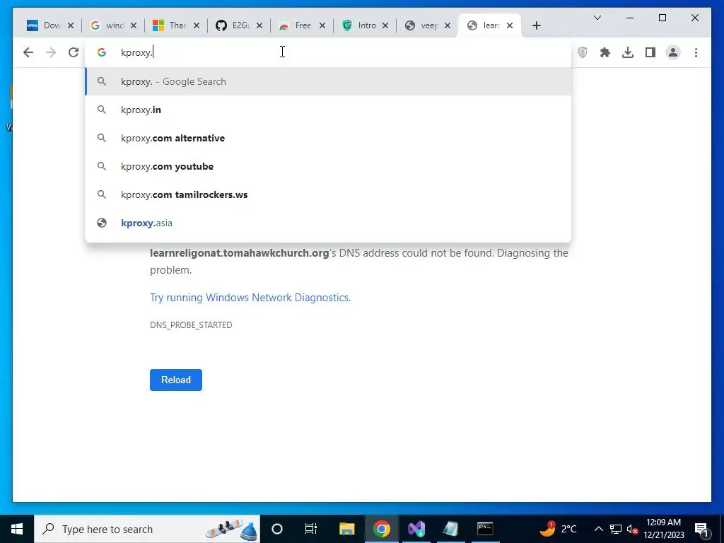The image size is (724, 543).
Task: Open the Extensions puzzle-piece menu
Action: [605, 52]
